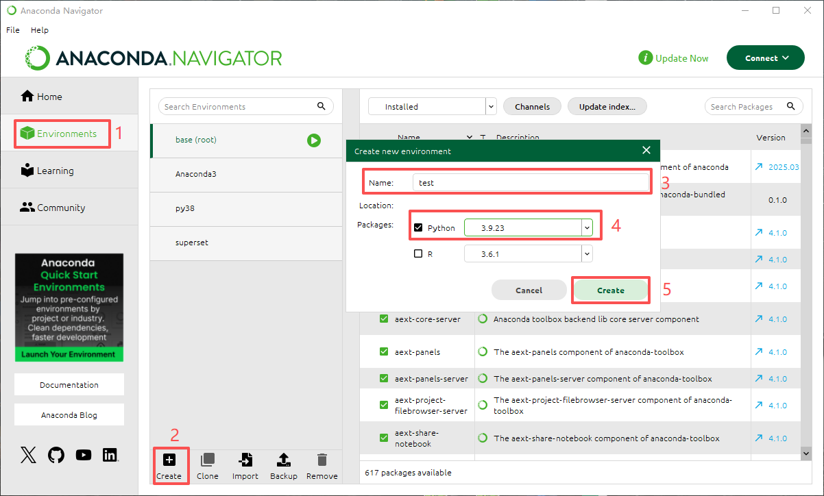This screenshot has height=496, width=824.
Task: Click the magnifier in Search Packages
Action: coord(791,106)
